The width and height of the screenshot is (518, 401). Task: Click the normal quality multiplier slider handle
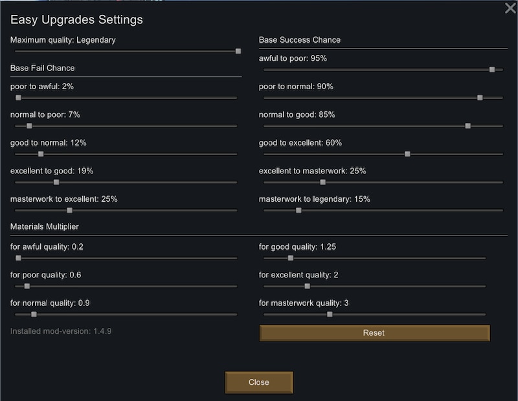coord(34,314)
